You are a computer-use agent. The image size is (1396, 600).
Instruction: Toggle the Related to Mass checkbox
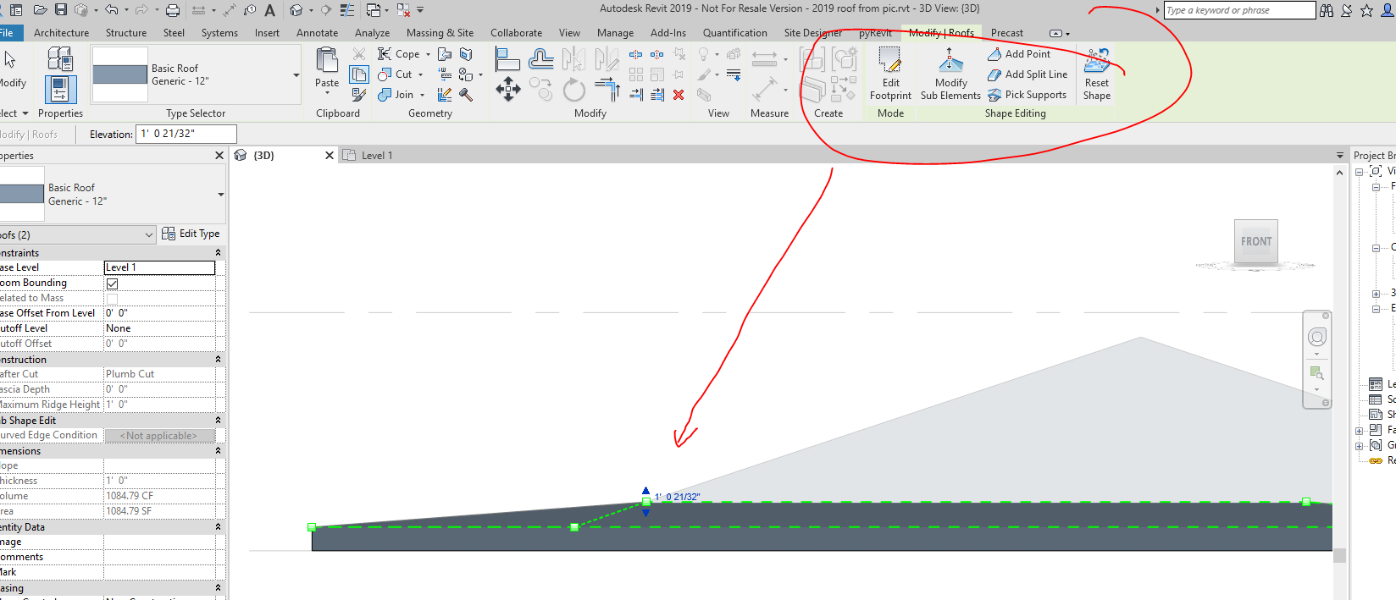coord(112,299)
